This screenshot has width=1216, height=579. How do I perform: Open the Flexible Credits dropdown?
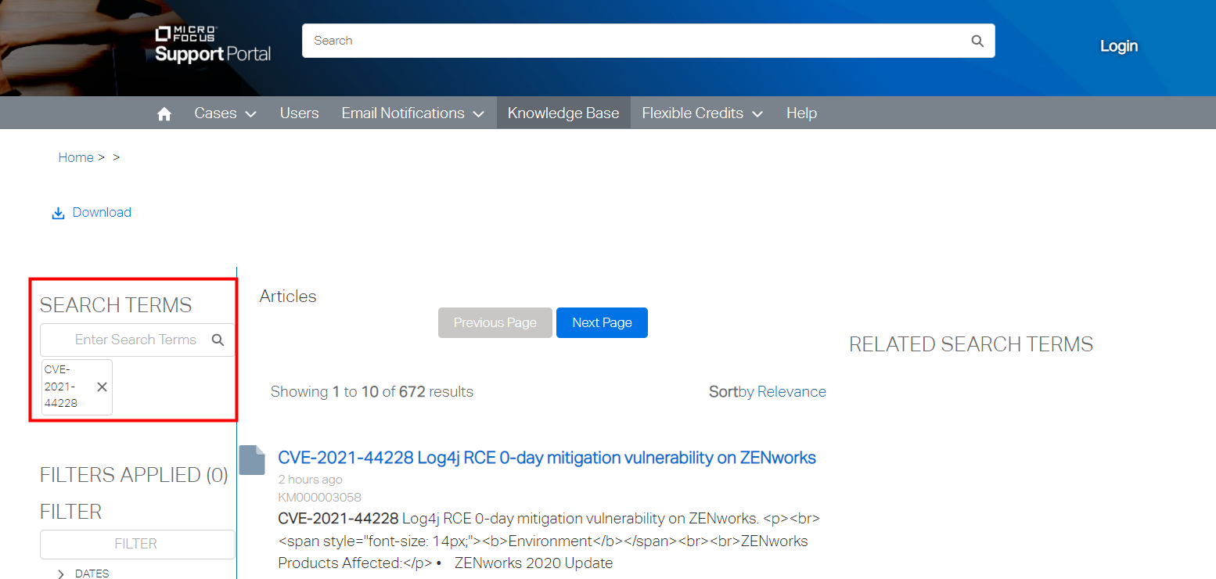[x=702, y=113]
